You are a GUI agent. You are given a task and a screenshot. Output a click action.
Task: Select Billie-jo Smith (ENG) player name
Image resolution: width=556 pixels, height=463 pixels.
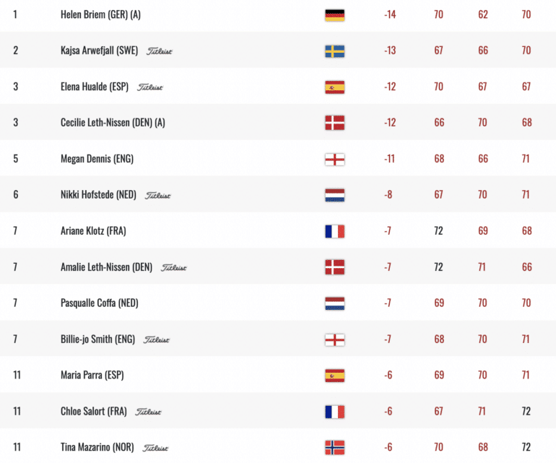coord(98,339)
